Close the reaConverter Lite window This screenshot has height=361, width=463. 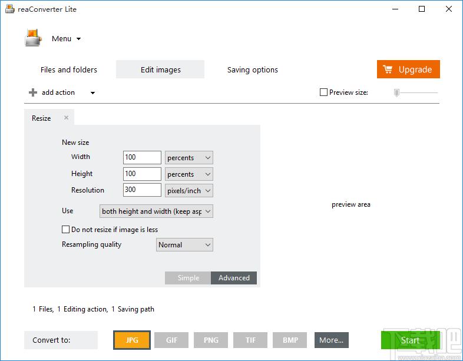click(448, 9)
